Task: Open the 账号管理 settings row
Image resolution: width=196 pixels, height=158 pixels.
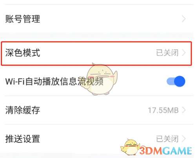Action: point(98,19)
